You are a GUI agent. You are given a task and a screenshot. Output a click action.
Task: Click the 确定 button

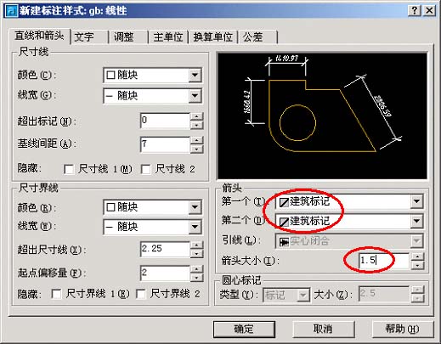[x=244, y=329]
